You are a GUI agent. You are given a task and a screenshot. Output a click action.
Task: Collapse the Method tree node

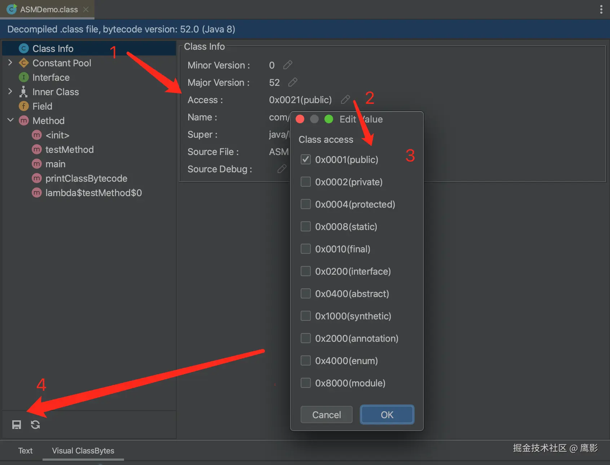(x=10, y=120)
